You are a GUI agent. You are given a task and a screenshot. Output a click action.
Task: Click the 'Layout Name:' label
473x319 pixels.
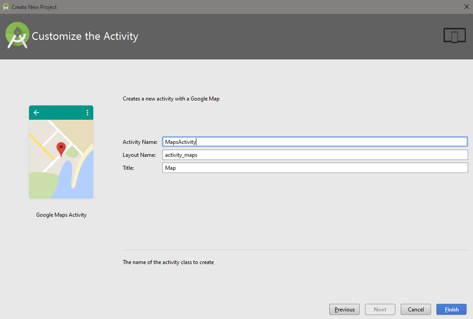pos(139,155)
